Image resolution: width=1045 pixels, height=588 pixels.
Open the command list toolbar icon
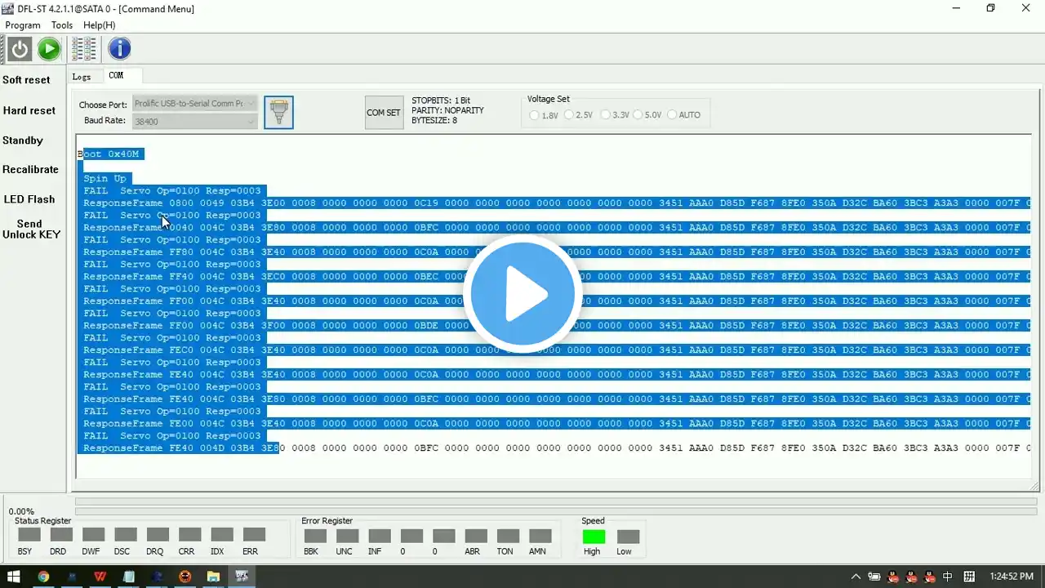pyautogui.click(x=84, y=49)
